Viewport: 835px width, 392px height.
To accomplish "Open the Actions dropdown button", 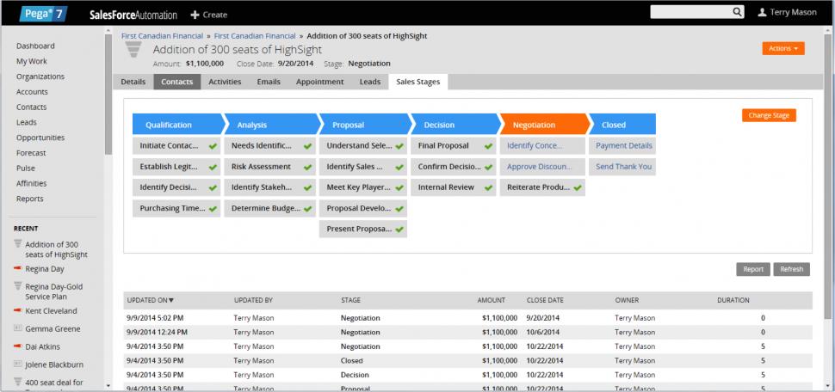I will [783, 48].
